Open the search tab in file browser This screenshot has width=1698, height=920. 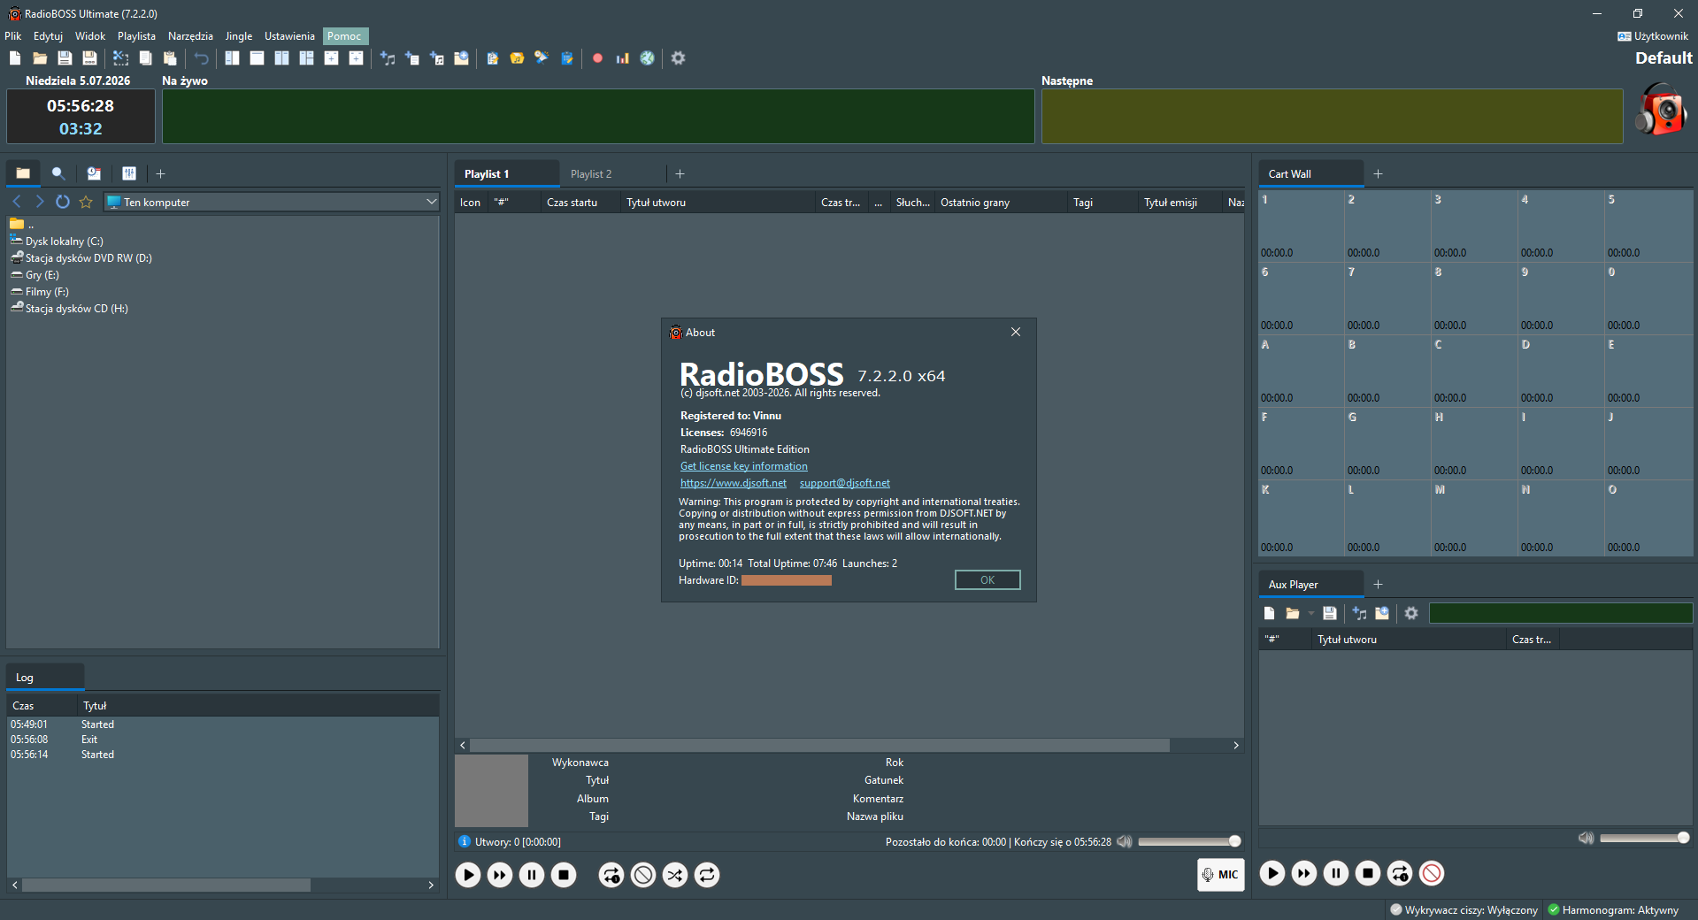(x=58, y=173)
